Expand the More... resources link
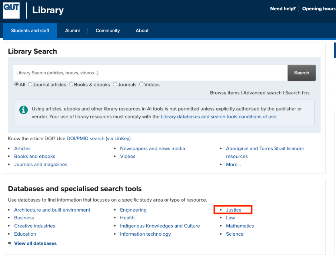Image resolution: width=336 pixels, height=256 pixels. (233, 165)
